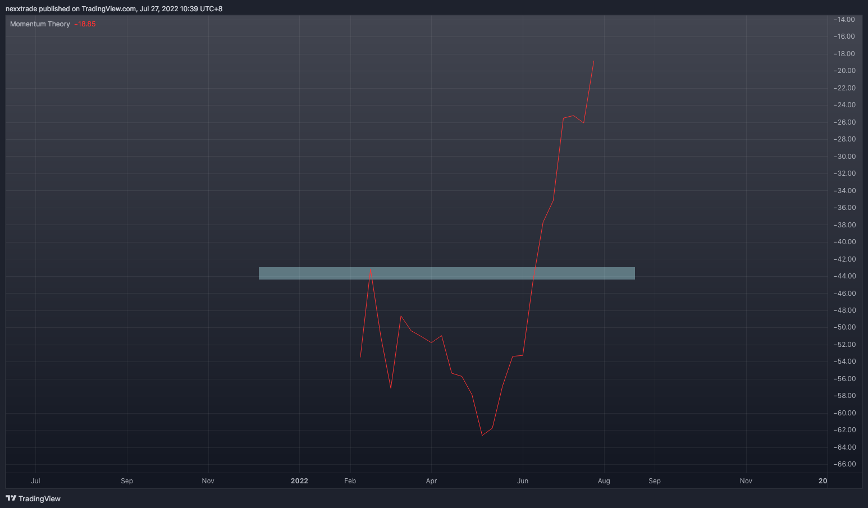Click the 2022 year label on time axis
The width and height of the screenshot is (868, 508).
[299, 481]
